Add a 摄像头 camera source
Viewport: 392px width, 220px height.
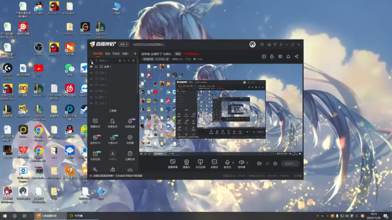pyautogui.click(x=187, y=164)
